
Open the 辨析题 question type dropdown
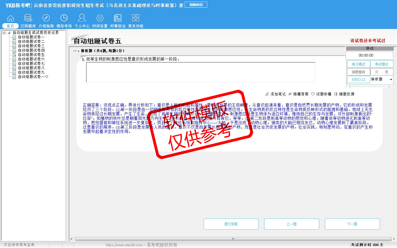pyautogui.click(x=391, y=80)
